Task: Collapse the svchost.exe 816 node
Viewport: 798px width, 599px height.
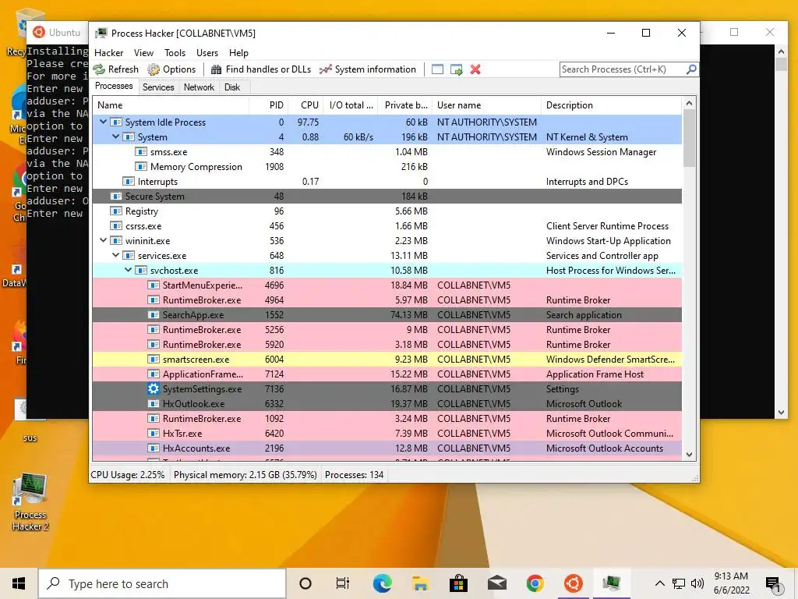Action: coord(129,270)
